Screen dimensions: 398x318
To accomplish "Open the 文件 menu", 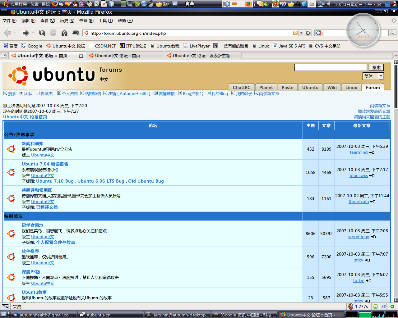I will click(x=9, y=20).
